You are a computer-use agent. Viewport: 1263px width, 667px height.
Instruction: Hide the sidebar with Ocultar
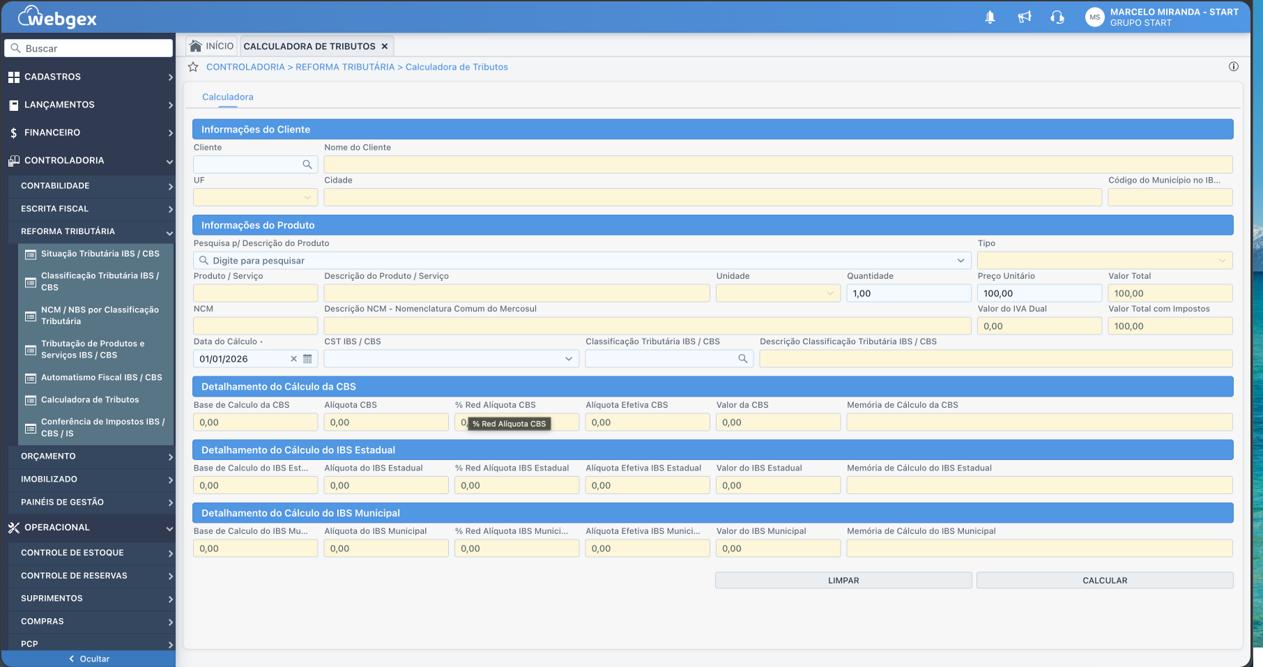(89, 659)
